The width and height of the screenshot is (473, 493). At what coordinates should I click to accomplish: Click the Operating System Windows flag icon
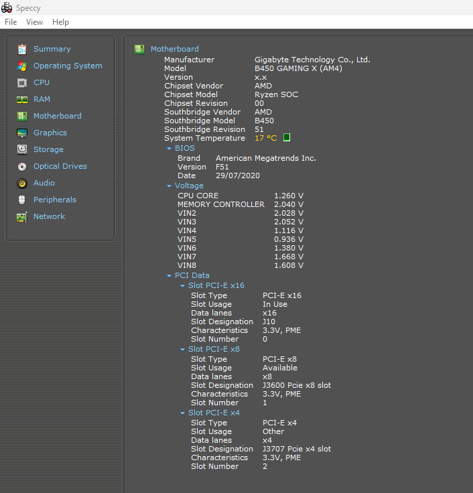click(x=22, y=66)
